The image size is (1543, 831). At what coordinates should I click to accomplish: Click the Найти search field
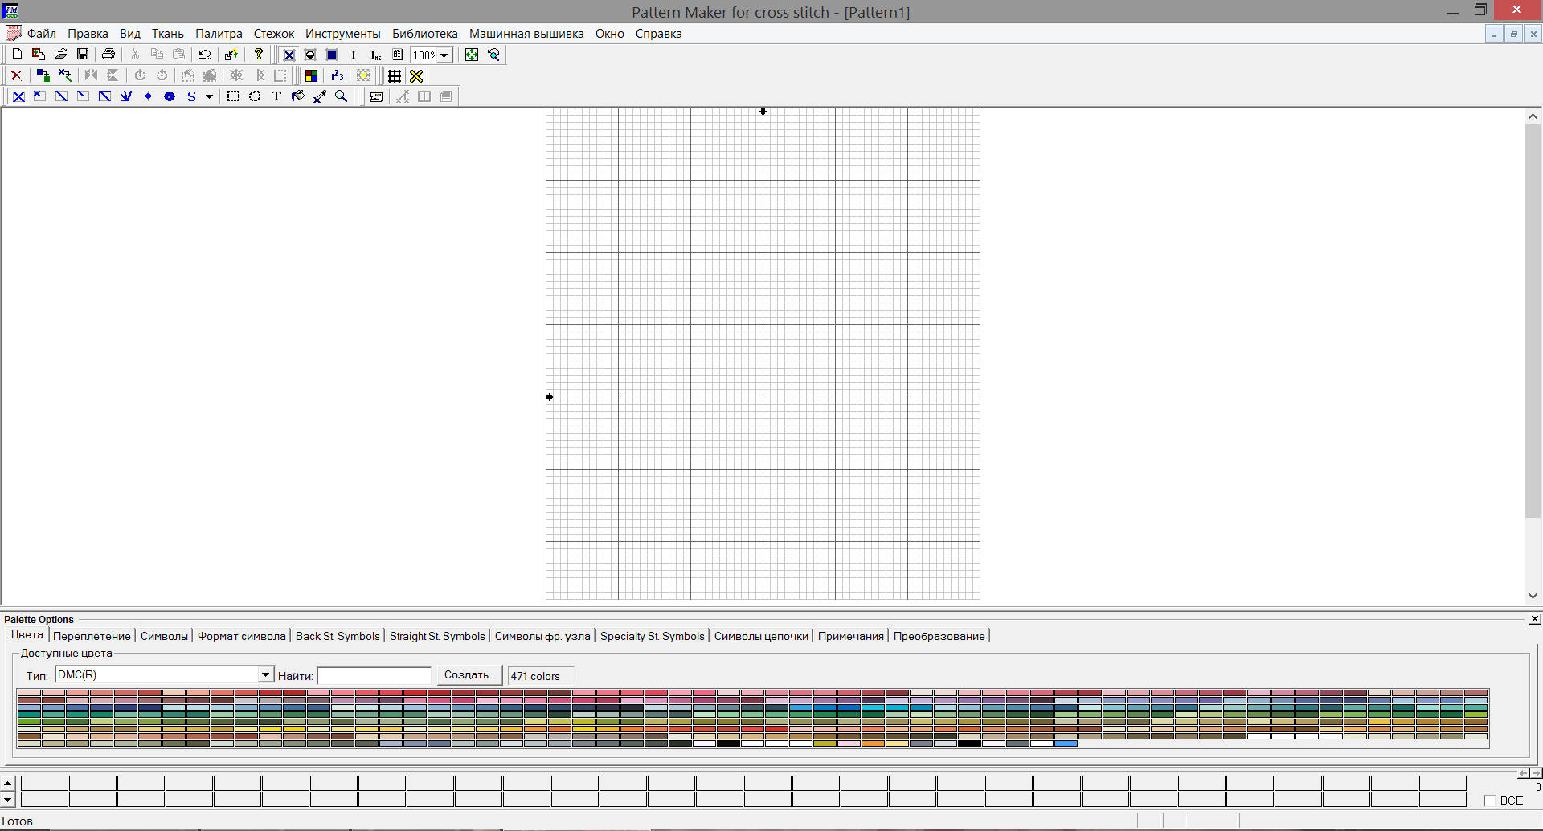pos(374,676)
